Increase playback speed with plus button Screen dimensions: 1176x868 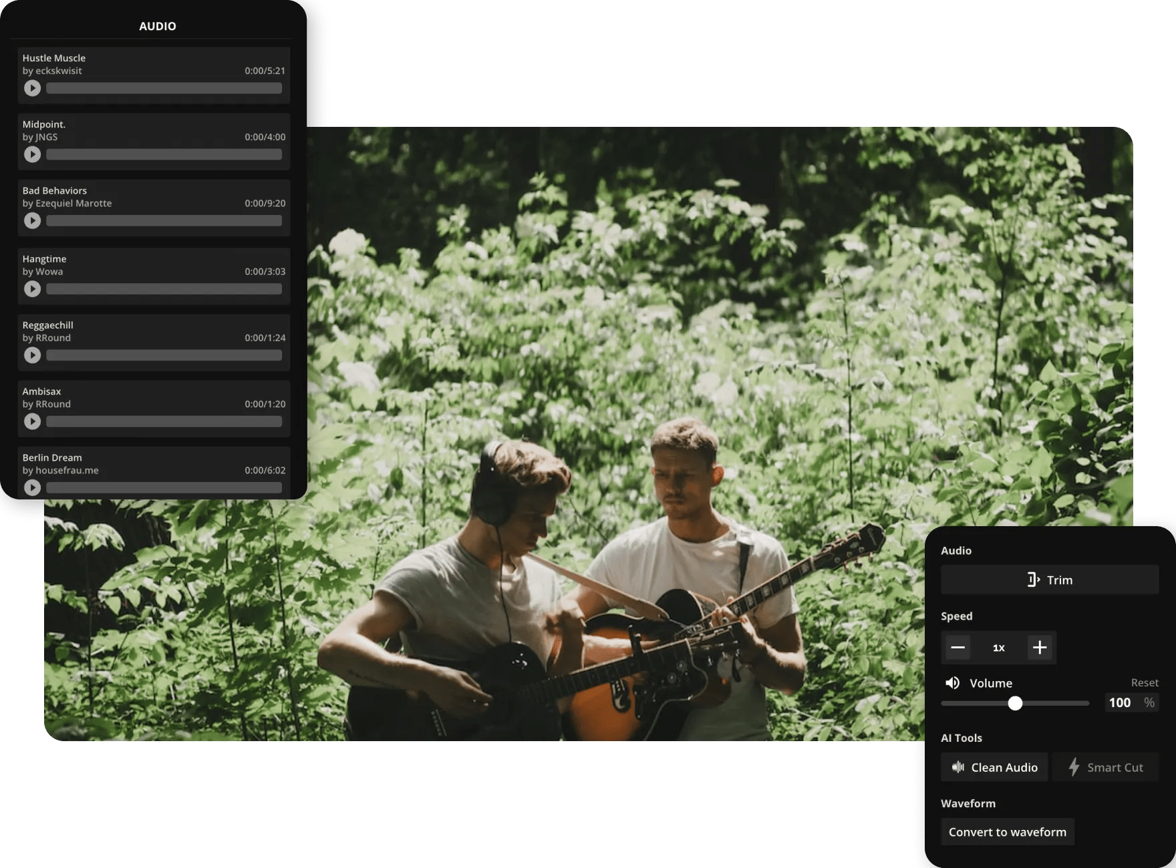(1040, 647)
